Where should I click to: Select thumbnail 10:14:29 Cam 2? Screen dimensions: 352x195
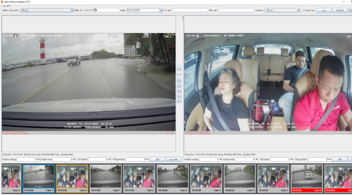(72, 178)
